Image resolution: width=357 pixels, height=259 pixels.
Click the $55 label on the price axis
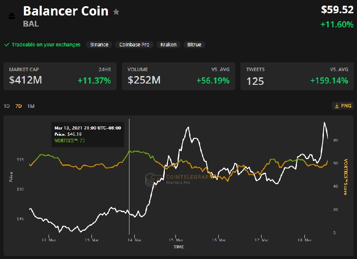click(20, 160)
